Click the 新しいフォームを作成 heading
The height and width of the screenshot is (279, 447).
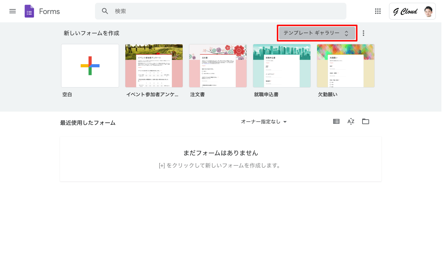pyautogui.click(x=91, y=33)
